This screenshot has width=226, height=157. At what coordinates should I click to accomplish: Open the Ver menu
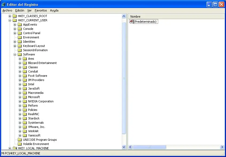click(x=29, y=10)
